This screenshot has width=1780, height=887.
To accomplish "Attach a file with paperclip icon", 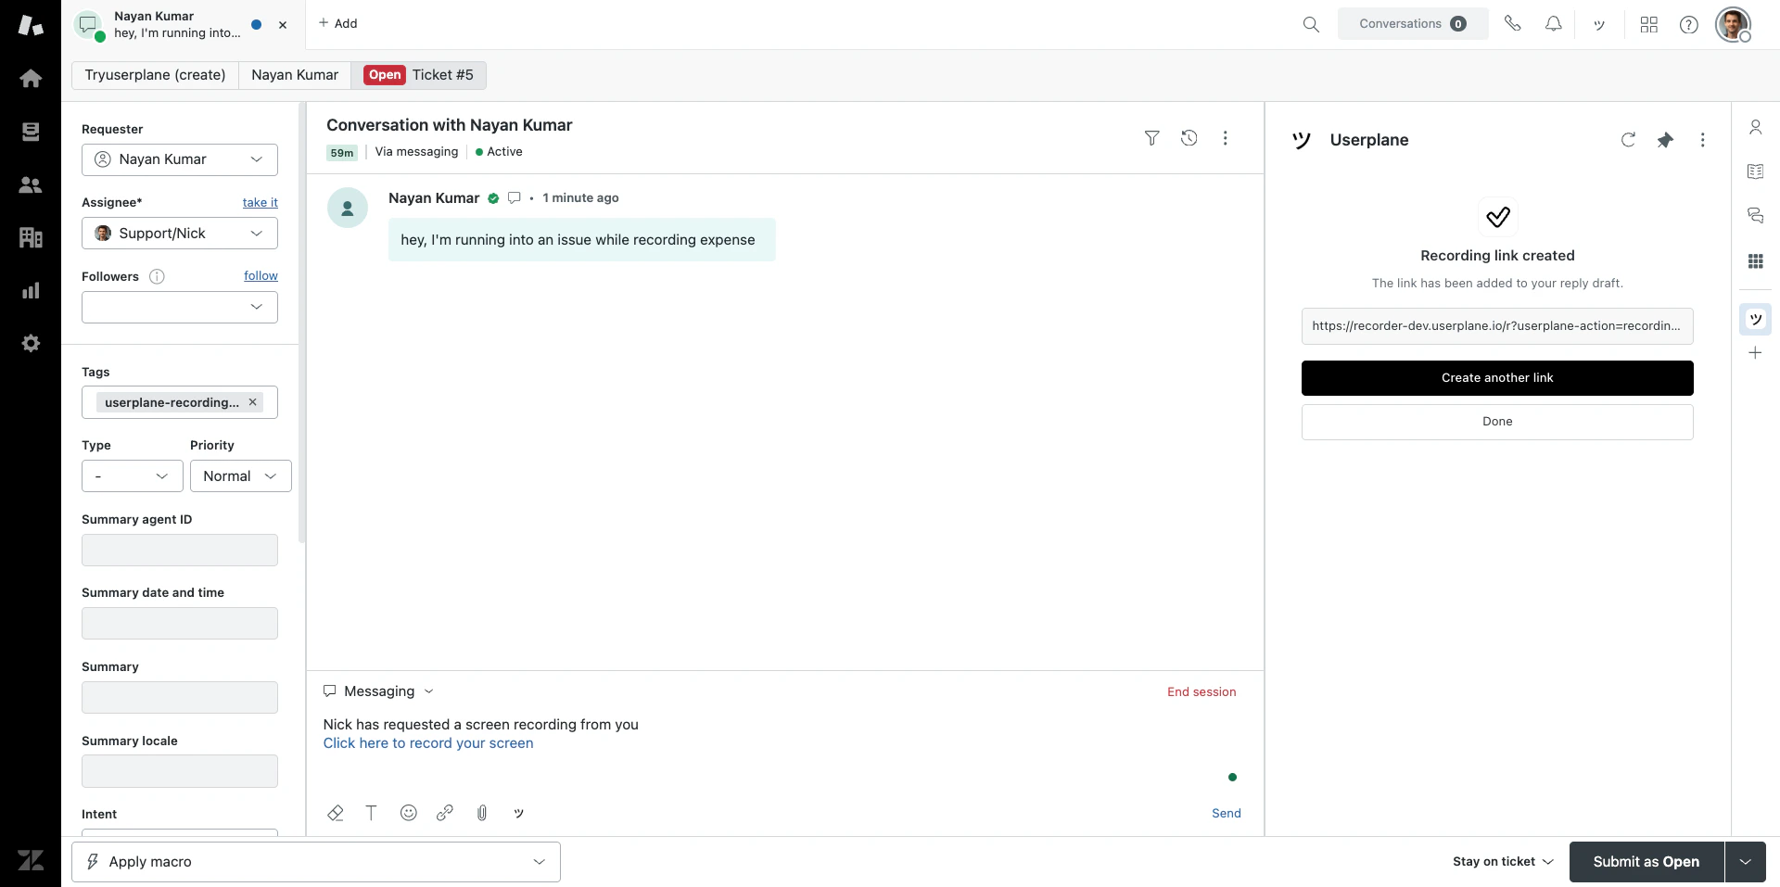I will coord(482,813).
